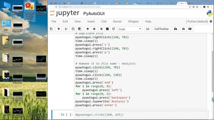Click the line pyautogui.press('c')

[93, 45]
